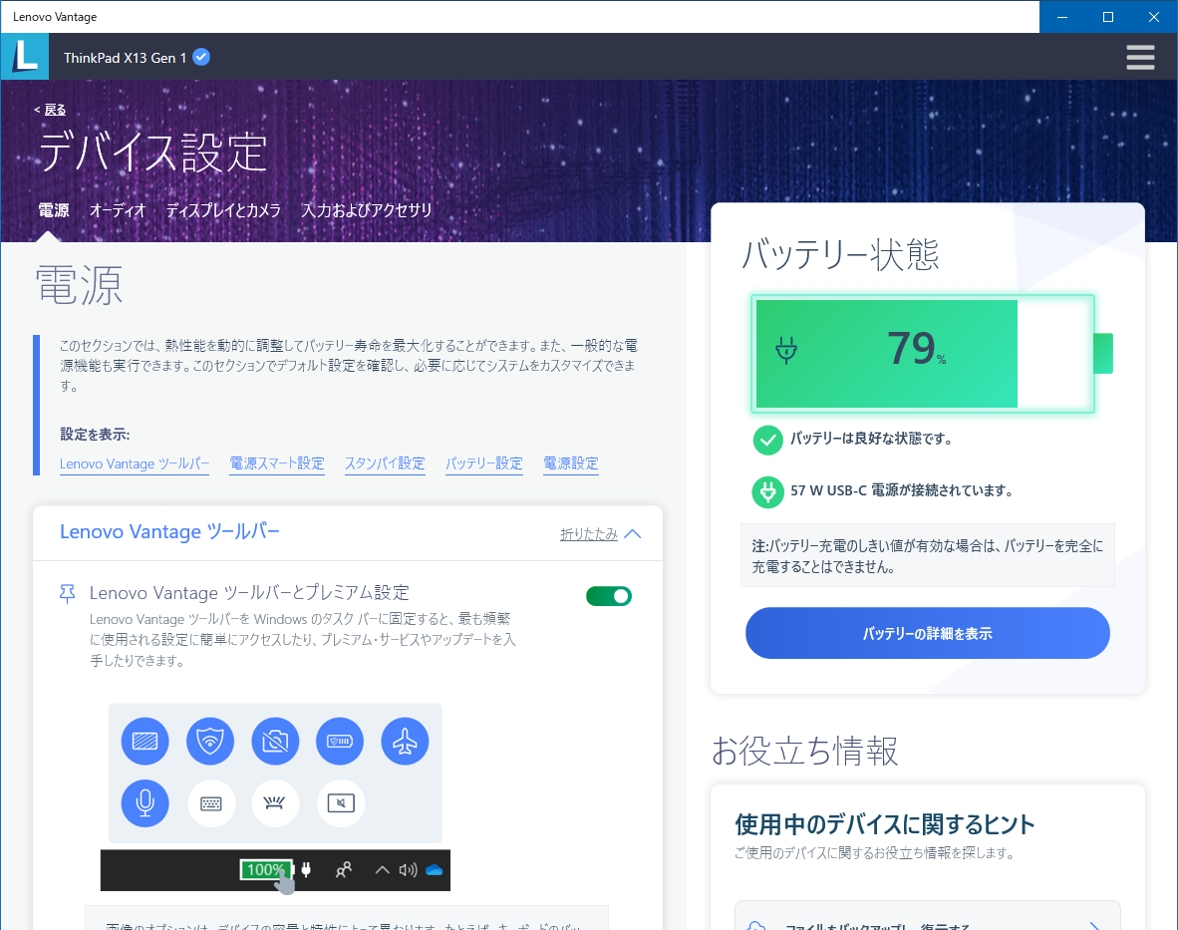Screen dimensions: 1178x930
Task: Click the バッテリー状態 heading
Action: 841,254
